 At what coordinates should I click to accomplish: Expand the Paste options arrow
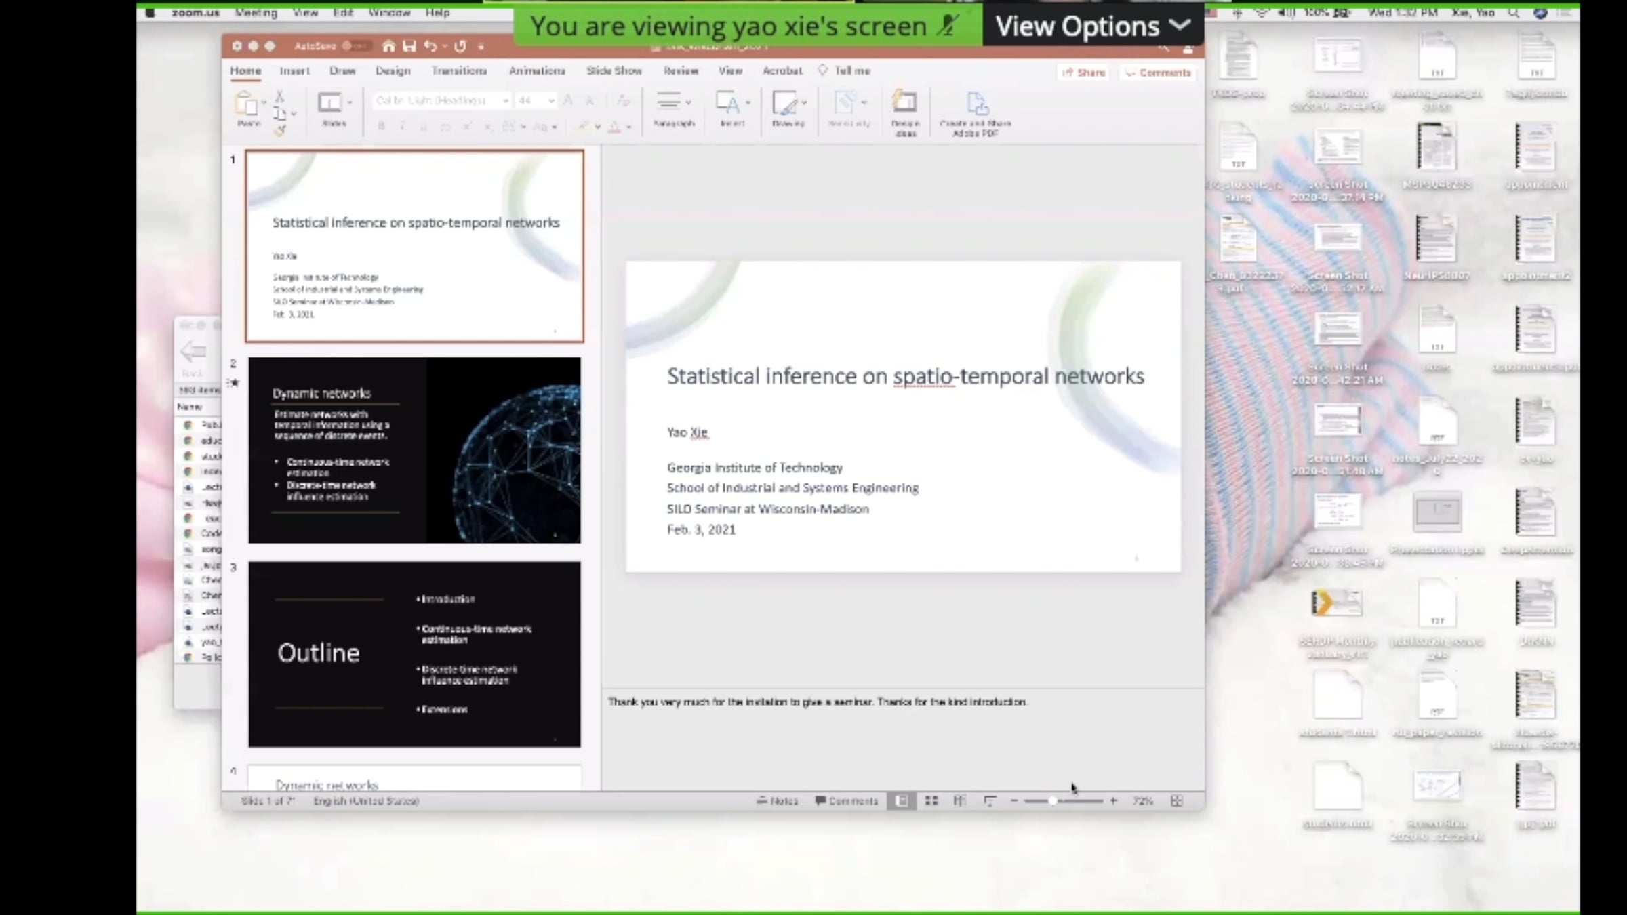coord(263,103)
